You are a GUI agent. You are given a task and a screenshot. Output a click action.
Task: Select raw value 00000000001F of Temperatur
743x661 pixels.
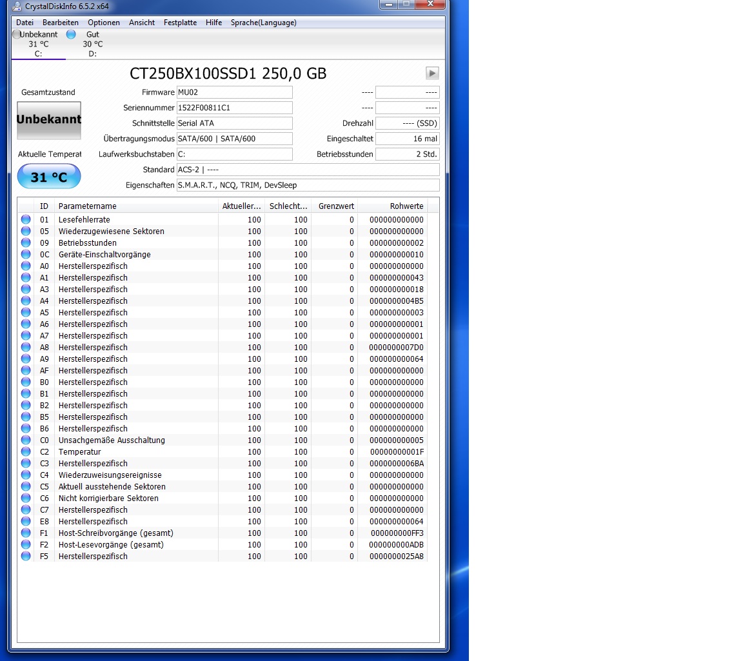pos(397,451)
